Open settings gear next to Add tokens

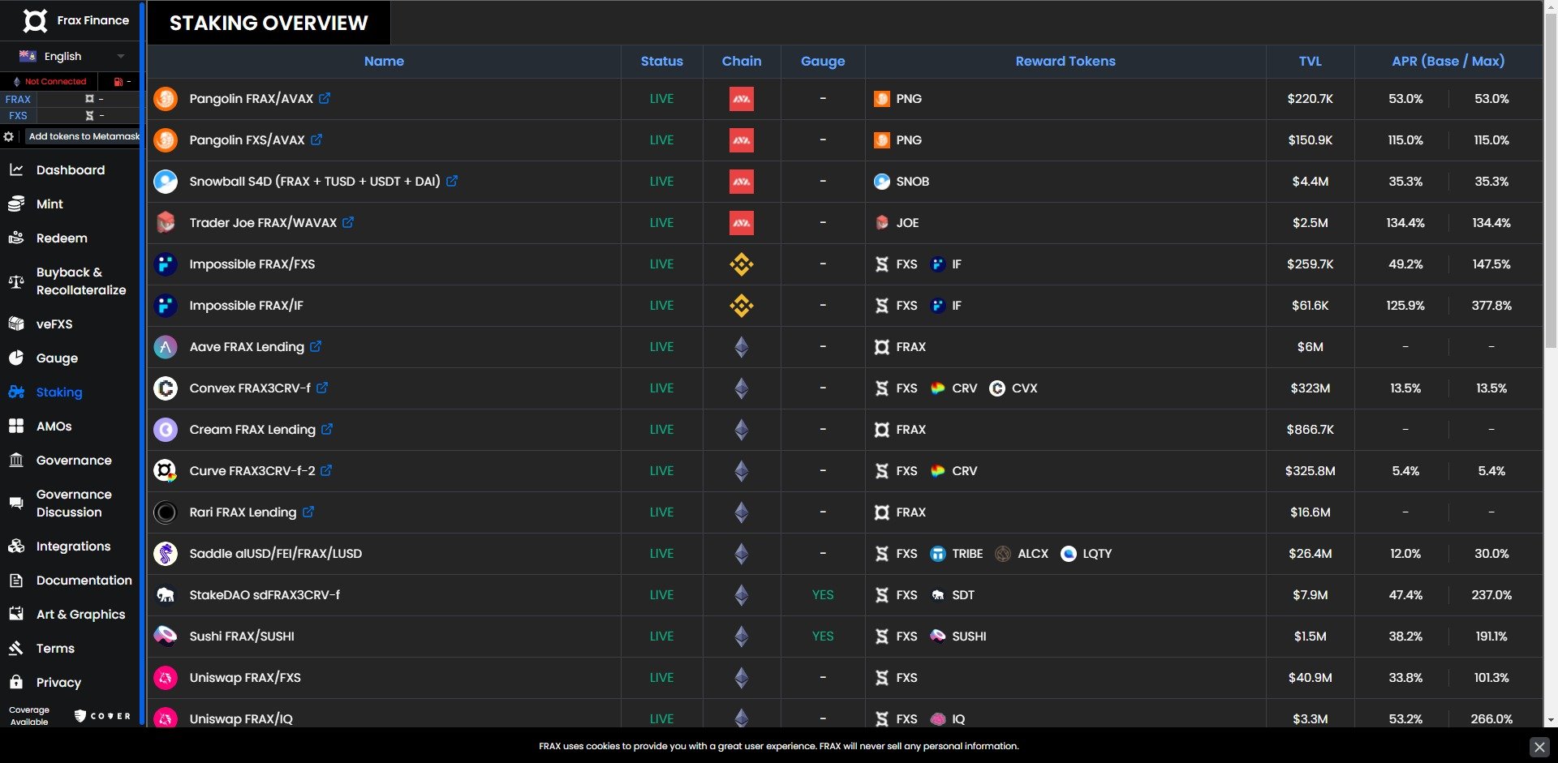coord(9,136)
